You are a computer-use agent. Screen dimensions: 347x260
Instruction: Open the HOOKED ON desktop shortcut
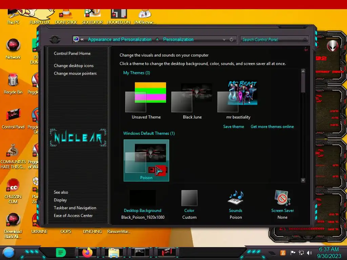(119, 16)
